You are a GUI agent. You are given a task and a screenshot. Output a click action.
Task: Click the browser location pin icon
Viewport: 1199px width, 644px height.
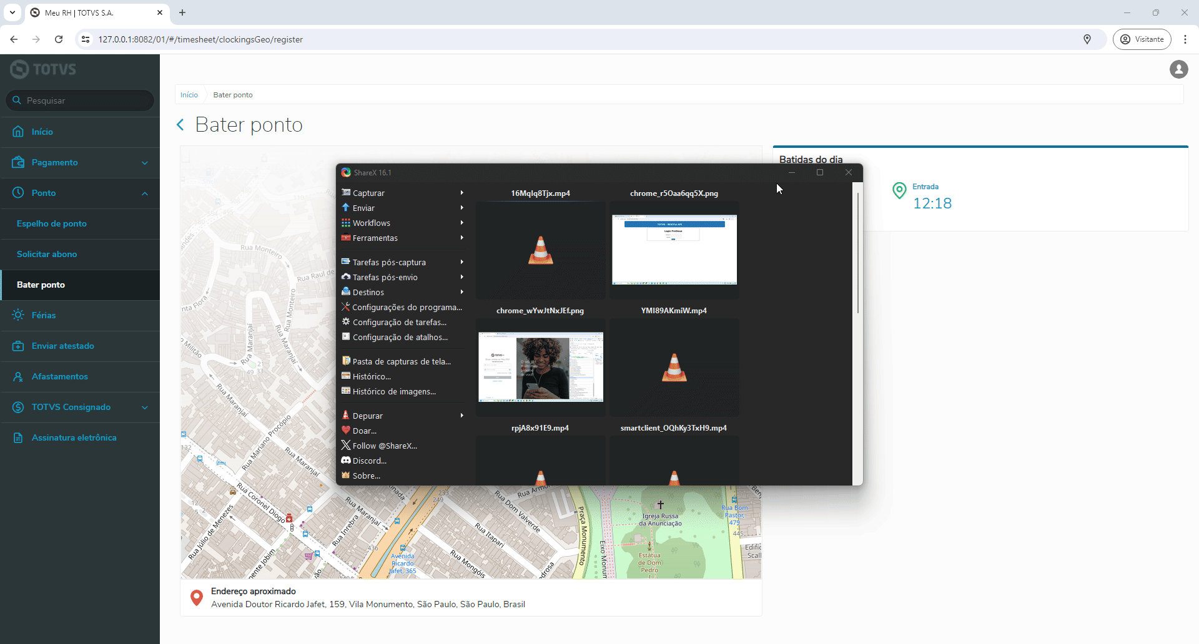click(x=1087, y=39)
